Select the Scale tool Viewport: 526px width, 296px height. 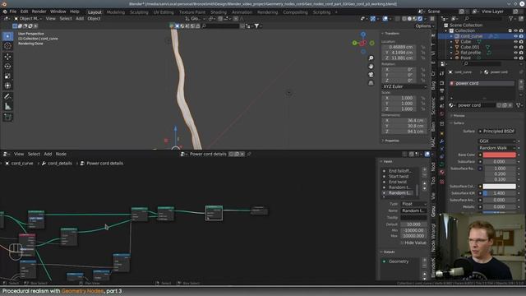pyautogui.click(x=7, y=76)
